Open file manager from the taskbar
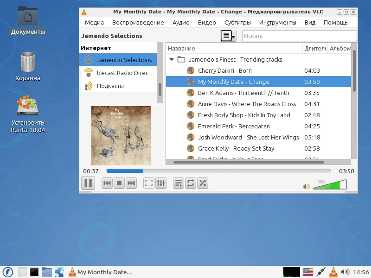This screenshot has width=371, height=278. (47, 272)
